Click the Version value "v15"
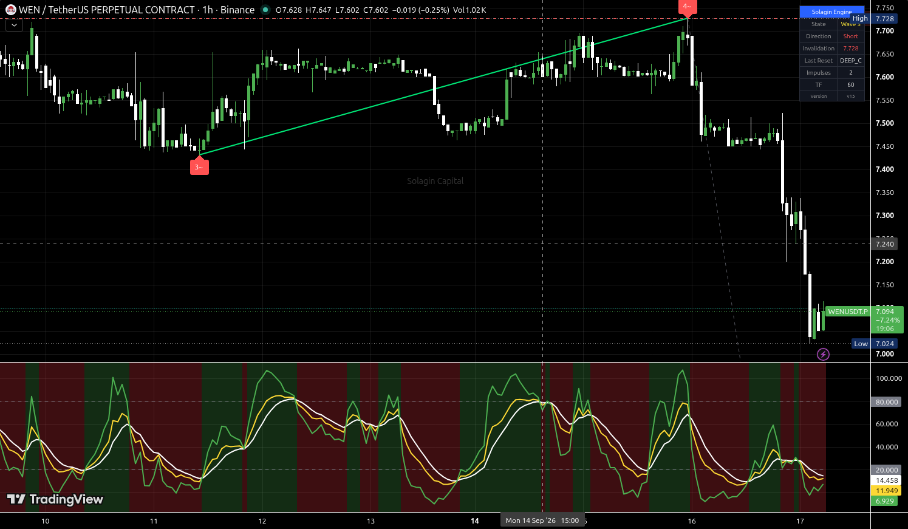Screen dimensions: 908x529 pyautogui.click(x=850, y=97)
